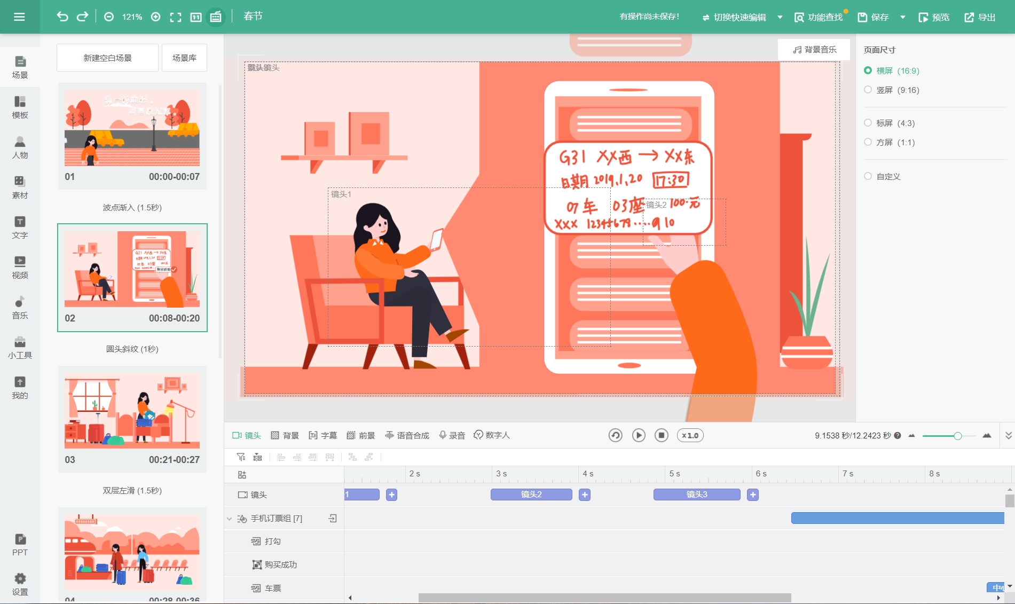Click 功能查找 feature search
Viewport: 1015px width, 604px height.
click(819, 17)
